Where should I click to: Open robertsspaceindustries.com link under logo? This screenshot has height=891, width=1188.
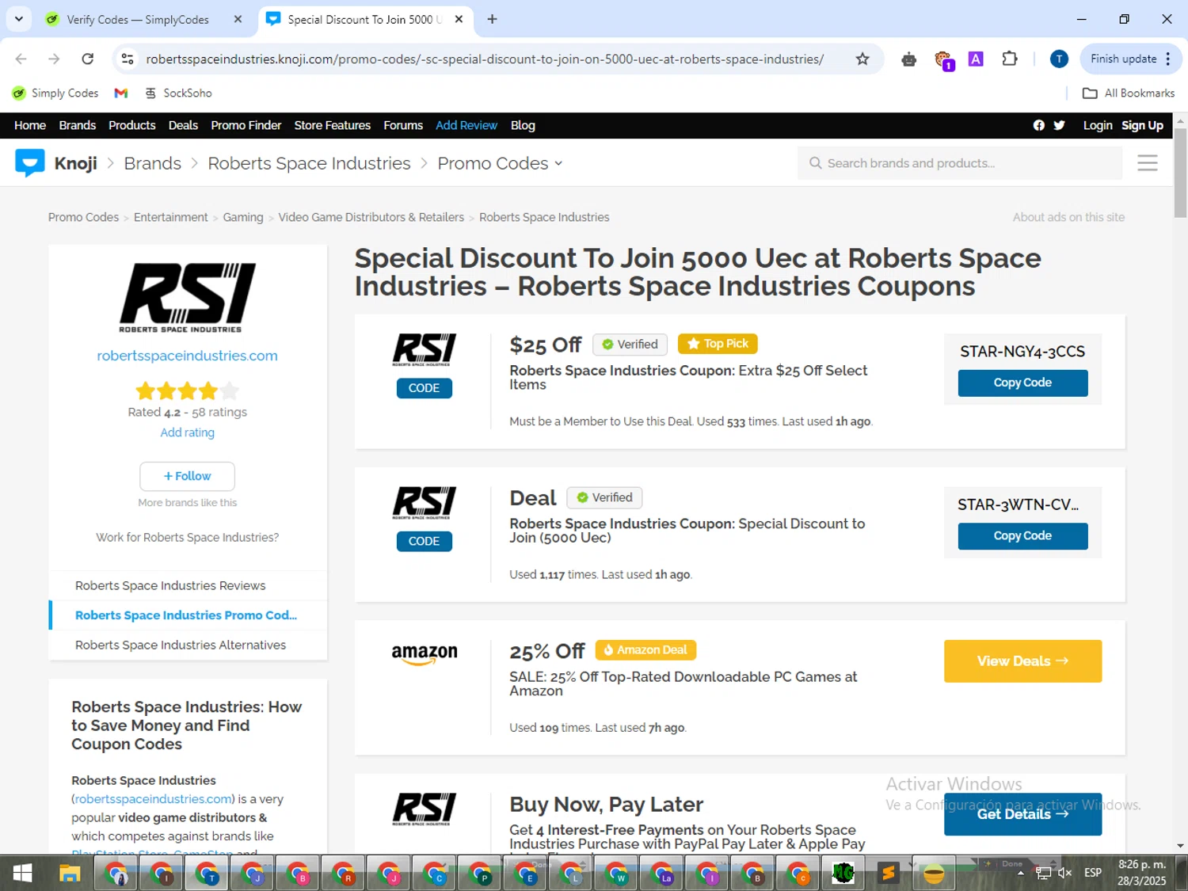click(187, 356)
